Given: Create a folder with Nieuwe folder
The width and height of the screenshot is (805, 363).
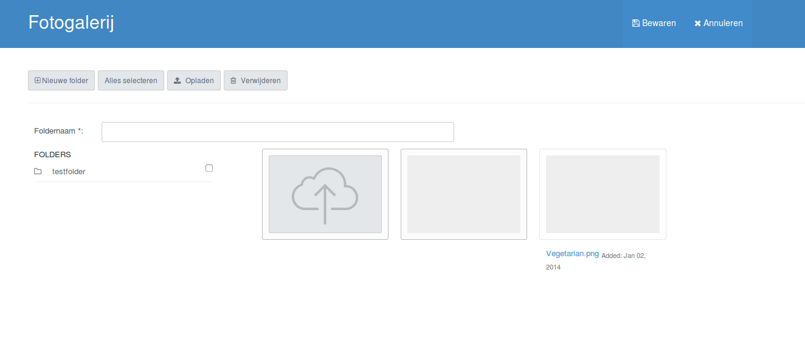Looking at the screenshot, I should coord(61,80).
